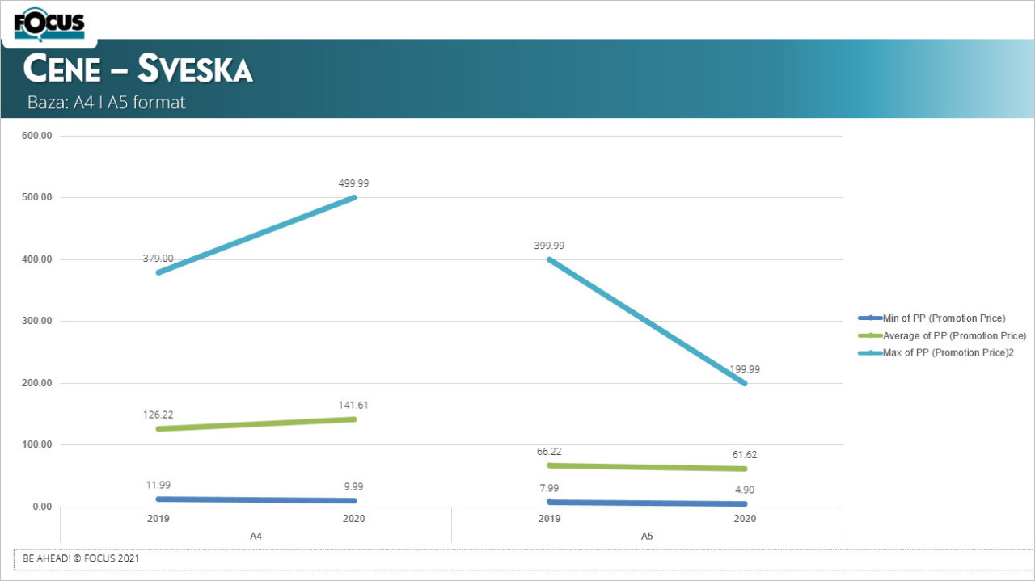This screenshot has width=1035, height=581.
Task: Click the Min of PP legend line marker
Action: click(x=870, y=318)
